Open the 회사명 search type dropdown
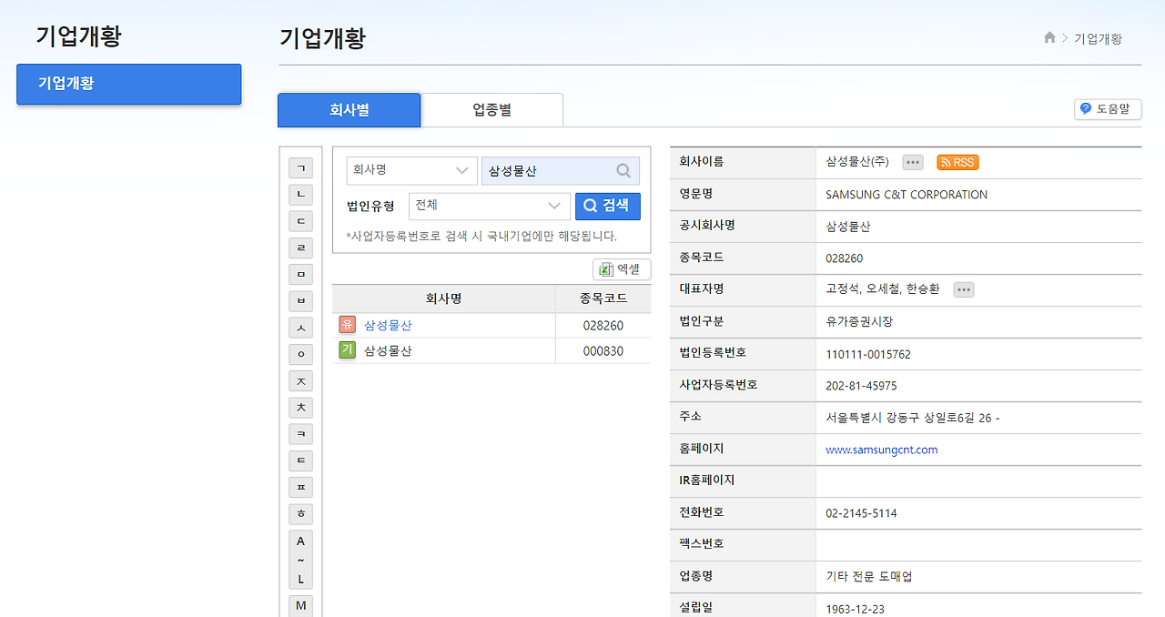Screen dimensions: 1165x617 [411, 170]
